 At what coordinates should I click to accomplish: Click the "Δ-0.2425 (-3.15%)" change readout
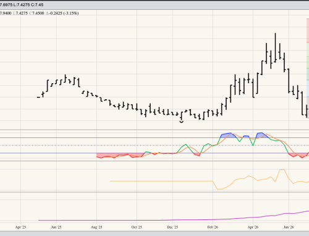click(62, 13)
